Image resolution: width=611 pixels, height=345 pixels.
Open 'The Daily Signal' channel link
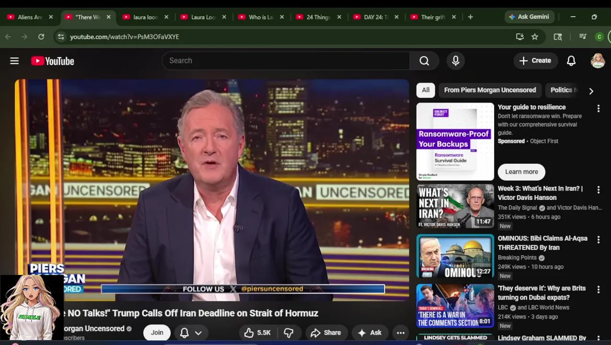517,207
